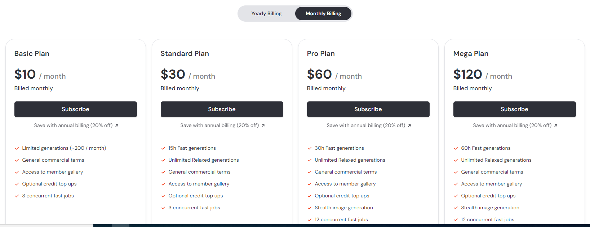Click the external arrow icon in Mega Plan
590x227 pixels.
coord(556,126)
